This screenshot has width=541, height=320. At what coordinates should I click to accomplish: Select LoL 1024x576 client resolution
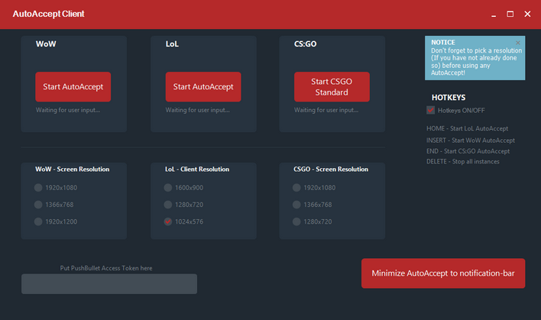[x=168, y=221]
